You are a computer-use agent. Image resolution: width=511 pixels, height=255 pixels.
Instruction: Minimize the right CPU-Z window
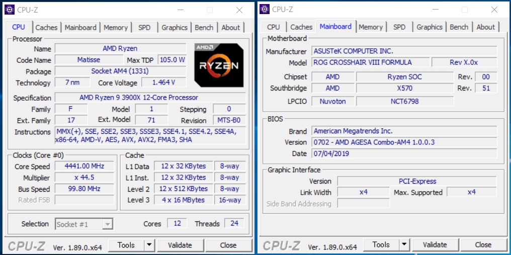(x=436, y=10)
